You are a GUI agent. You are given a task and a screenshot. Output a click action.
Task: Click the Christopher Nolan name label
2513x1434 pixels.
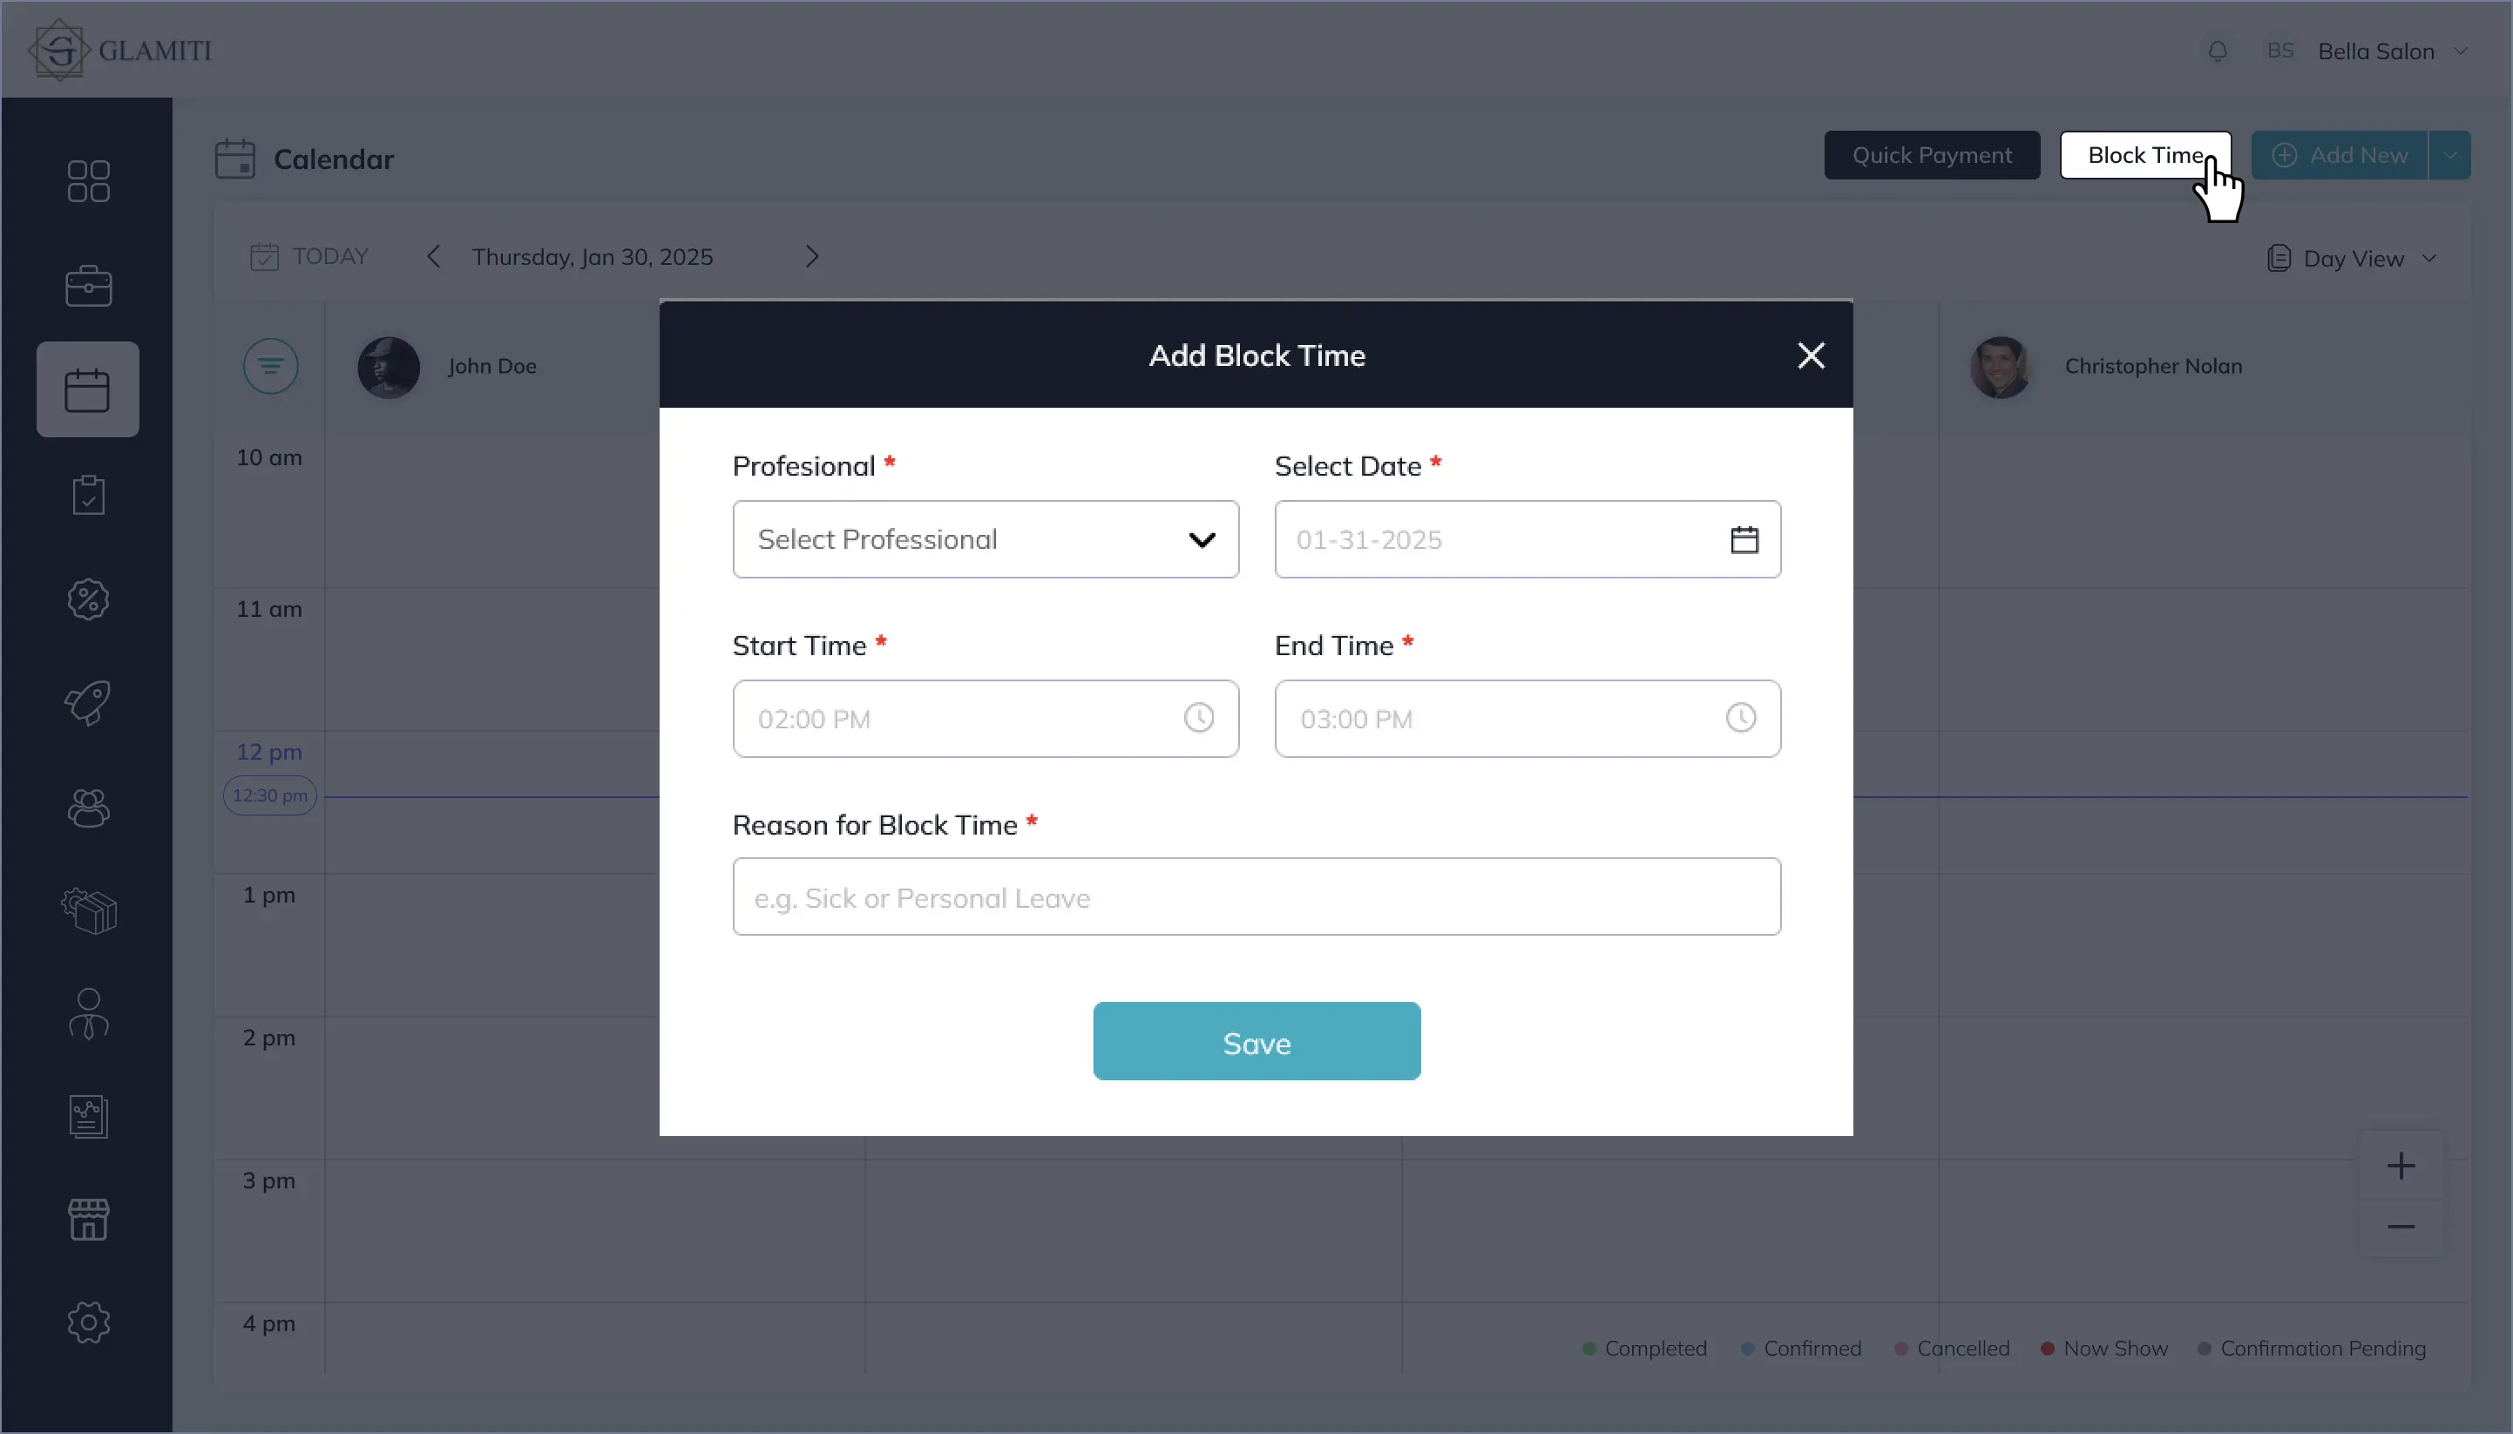point(2152,367)
